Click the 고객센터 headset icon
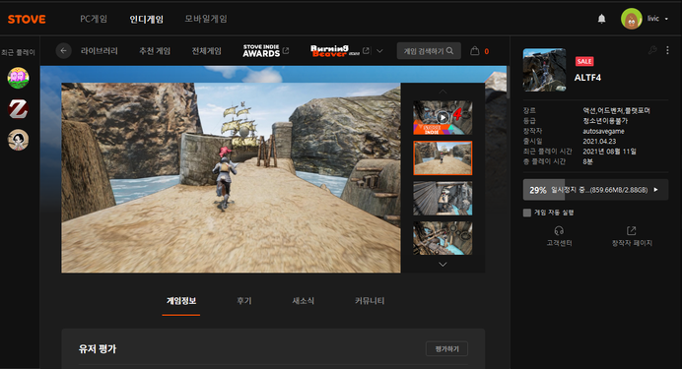 tap(559, 230)
